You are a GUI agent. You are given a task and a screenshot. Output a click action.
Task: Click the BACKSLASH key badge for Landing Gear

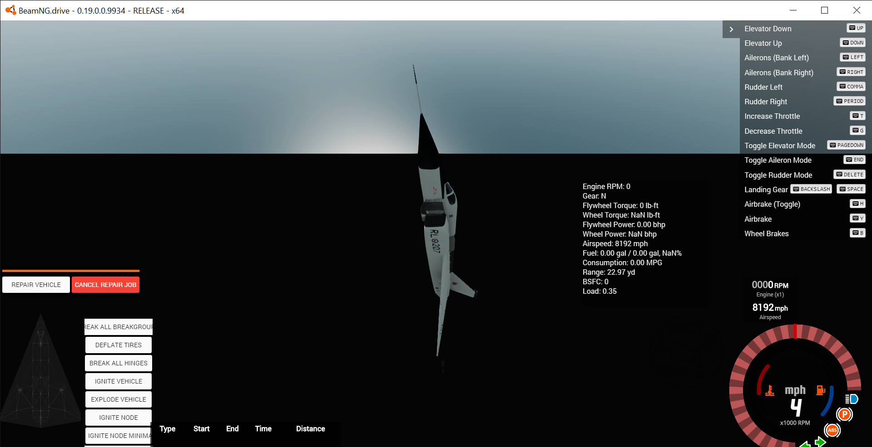pyautogui.click(x=811, y=189)
